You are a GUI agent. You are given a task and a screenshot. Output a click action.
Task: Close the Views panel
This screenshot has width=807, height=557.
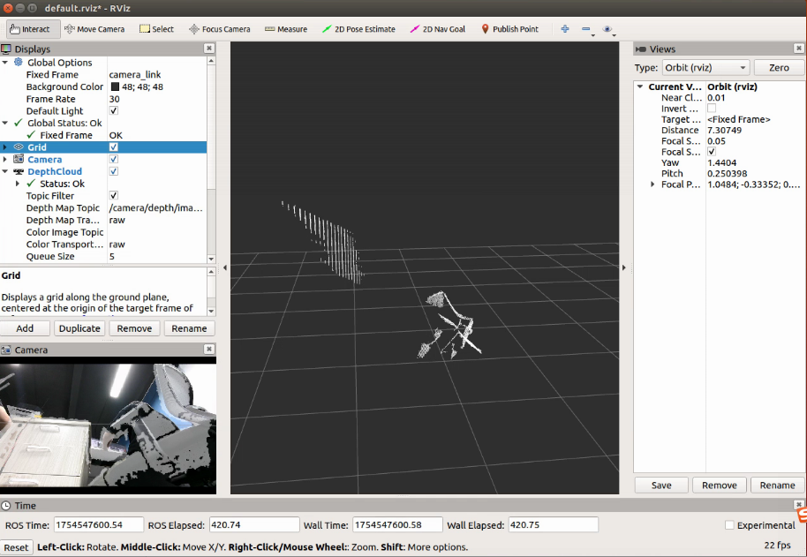tap(798, 49)
